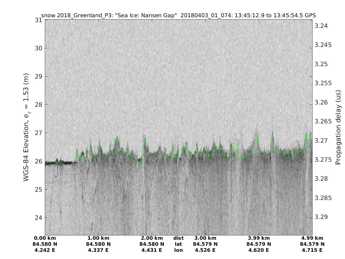Click the "0.00 km" distance label
The width and height of the screenshot is (345, 259).
(45, 238)
